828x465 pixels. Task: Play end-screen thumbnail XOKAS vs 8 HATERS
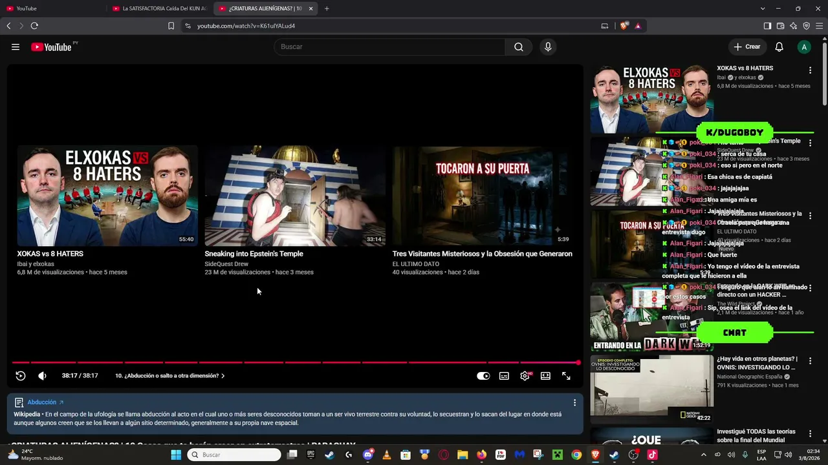coord(107,196)
